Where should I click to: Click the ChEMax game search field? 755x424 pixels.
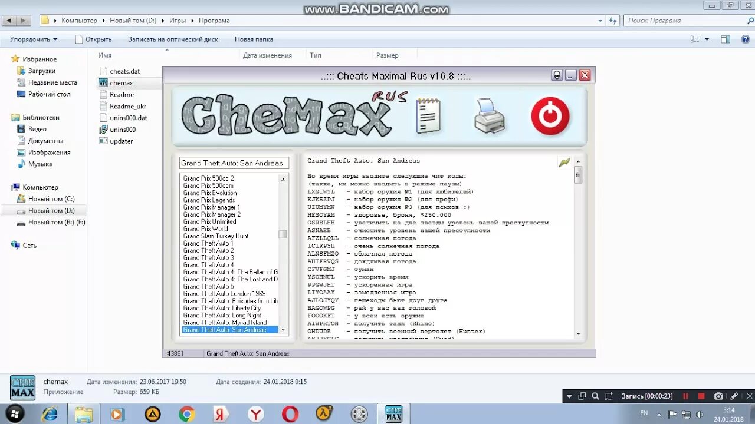(234, 163)
